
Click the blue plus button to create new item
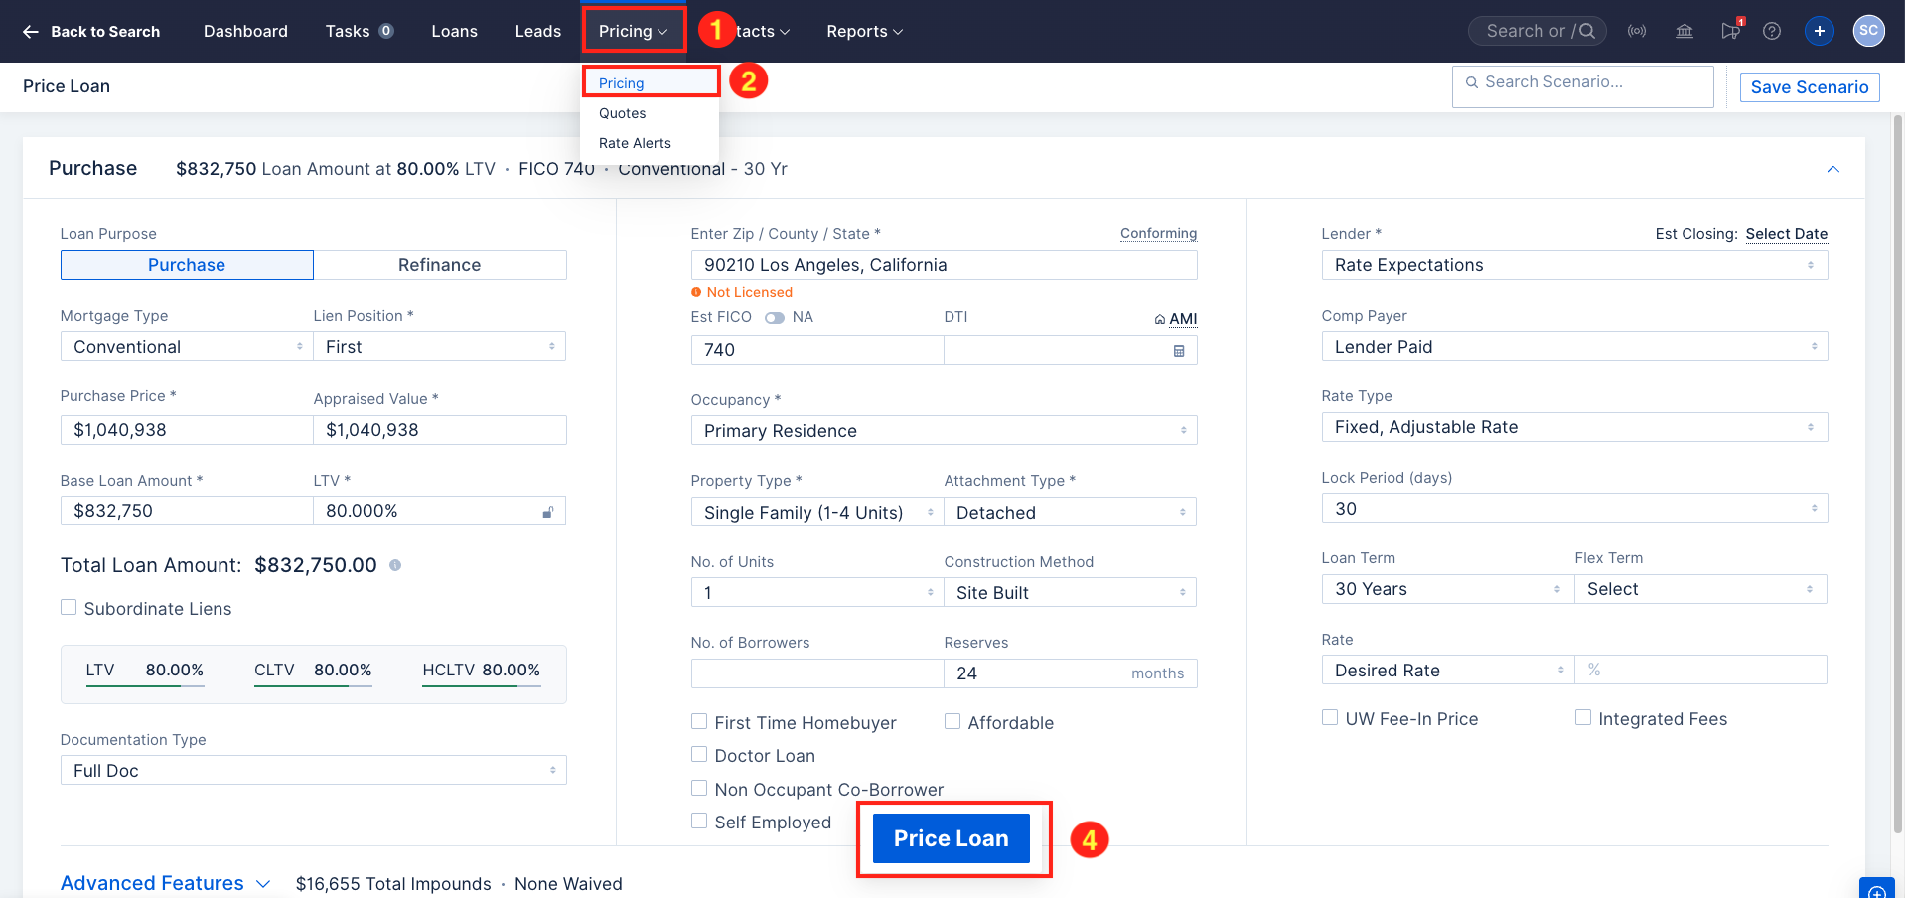click(x=1819, y=31)
